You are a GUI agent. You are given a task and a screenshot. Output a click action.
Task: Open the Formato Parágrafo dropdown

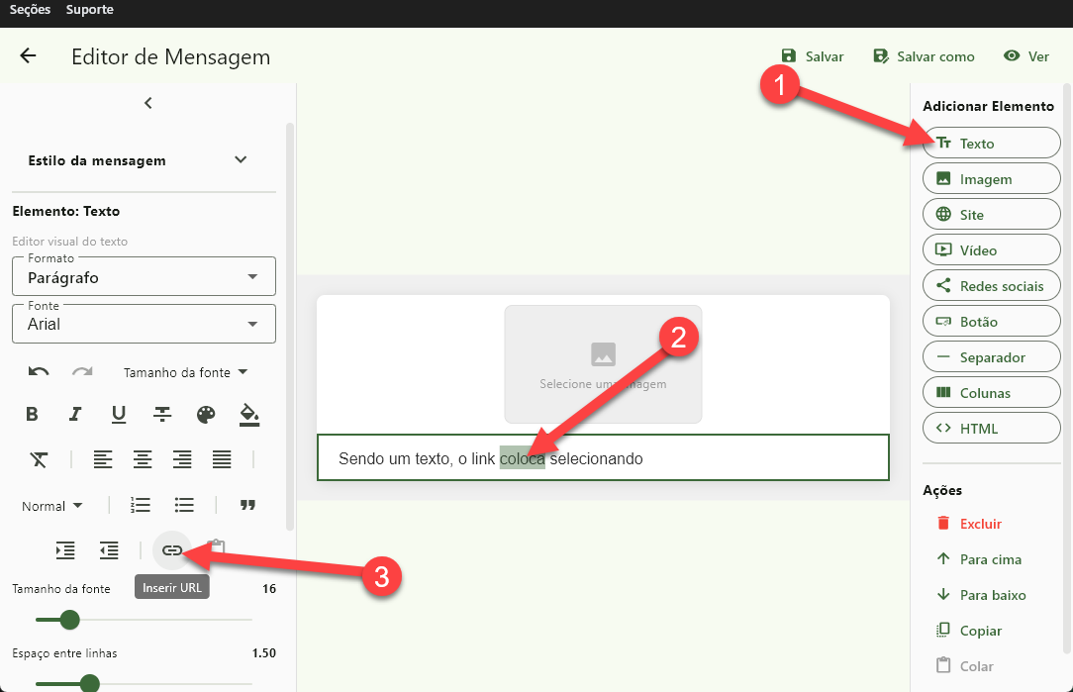[x=144, y=277]
